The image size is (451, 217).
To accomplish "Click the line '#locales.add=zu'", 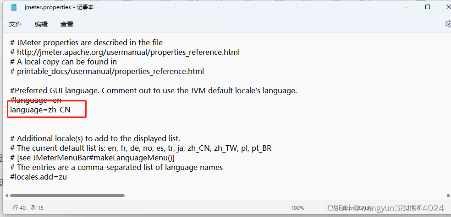I will coord(38,177).
